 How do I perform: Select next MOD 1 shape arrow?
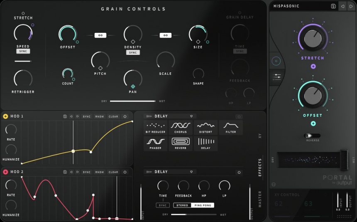tap(77, 116)
